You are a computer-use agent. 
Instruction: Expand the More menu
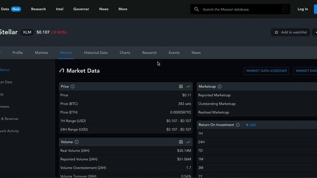(123, 9)
